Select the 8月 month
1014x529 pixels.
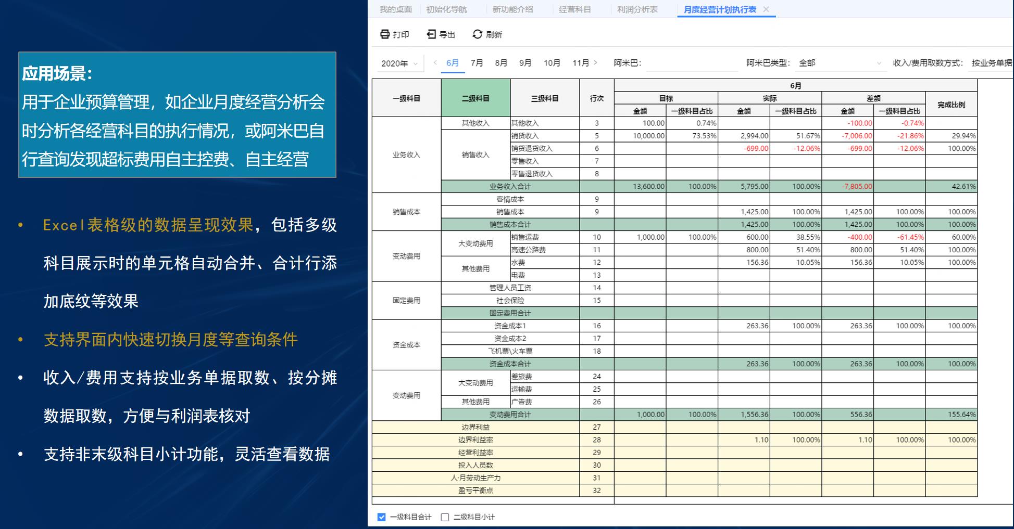(x=501, y=63)
